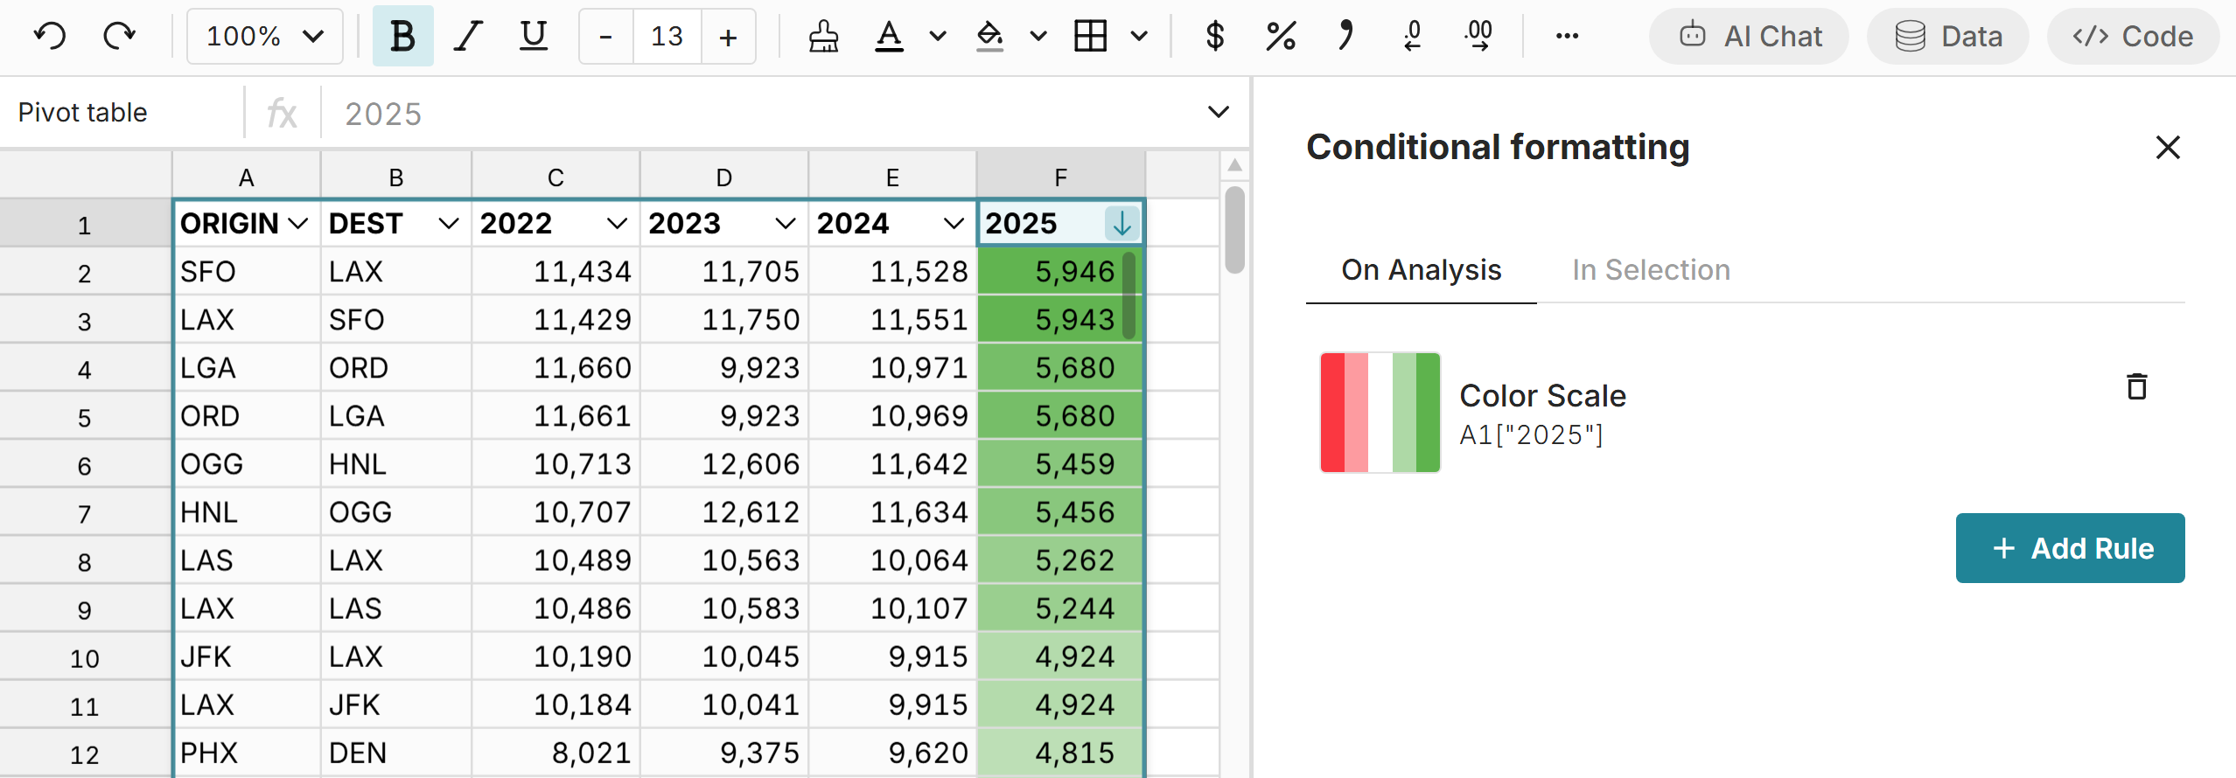Screen dimensions: 2236x778
Task: Click the JFK origin cell in row 10
Action: [x=248, y=656]
